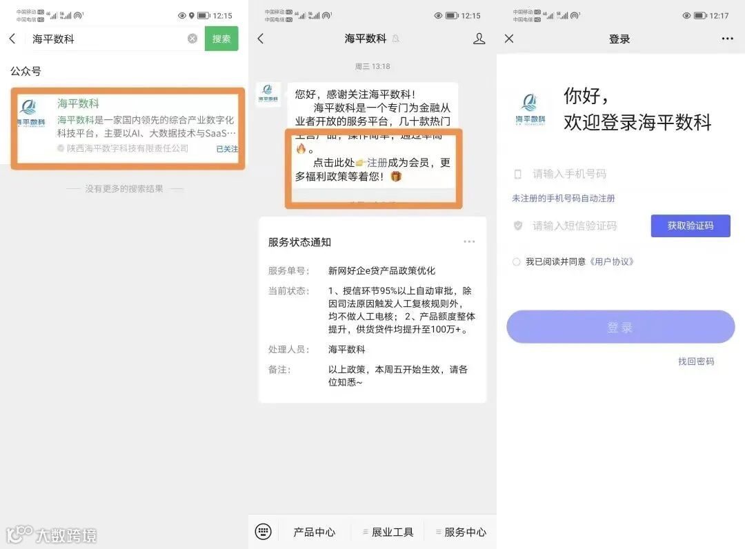Open the 《用户协议》 link
Viewport: 745px width, 549px height.
tap(611, 261)
